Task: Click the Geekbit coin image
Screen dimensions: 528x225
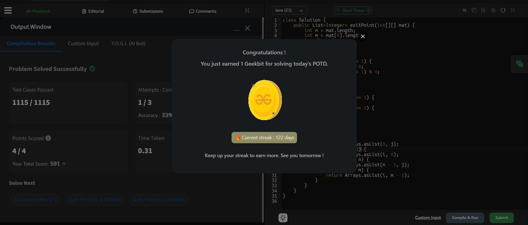Action: tap(265, 100)
